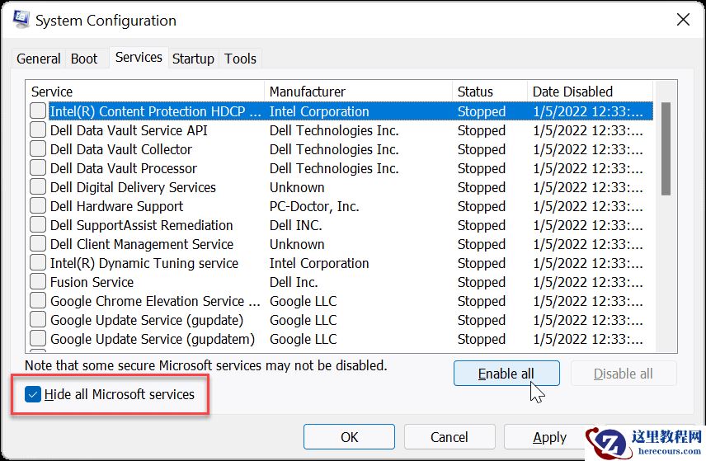Click the Dell Inc. manufacturer of Fusion Service
The width and height of the screenshot is (706, 461).
click(294, 282)
